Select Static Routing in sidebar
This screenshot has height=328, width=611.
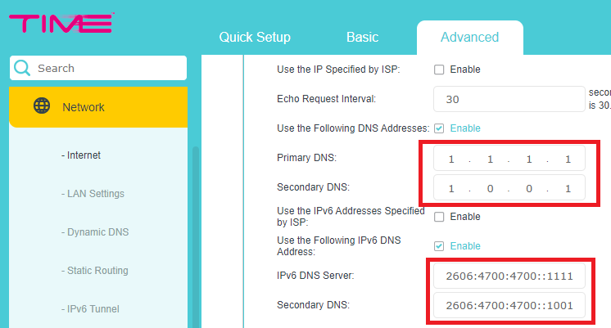[97, 271]
